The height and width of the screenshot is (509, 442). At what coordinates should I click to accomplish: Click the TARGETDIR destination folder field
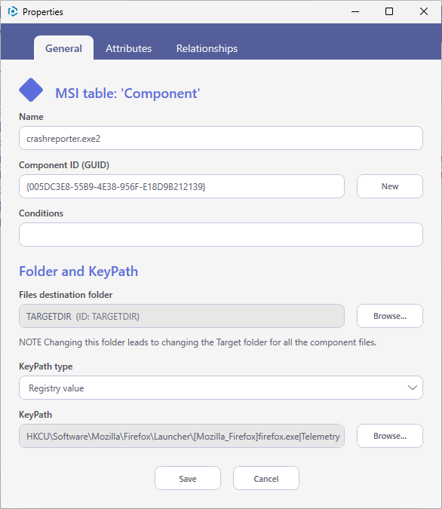(x=182, y=316)
